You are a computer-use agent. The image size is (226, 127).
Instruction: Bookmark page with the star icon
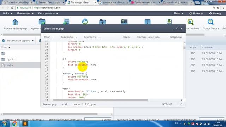pos(218,8)
